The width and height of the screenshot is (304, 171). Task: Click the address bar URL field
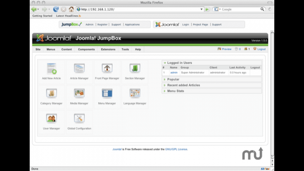point(140,9)
